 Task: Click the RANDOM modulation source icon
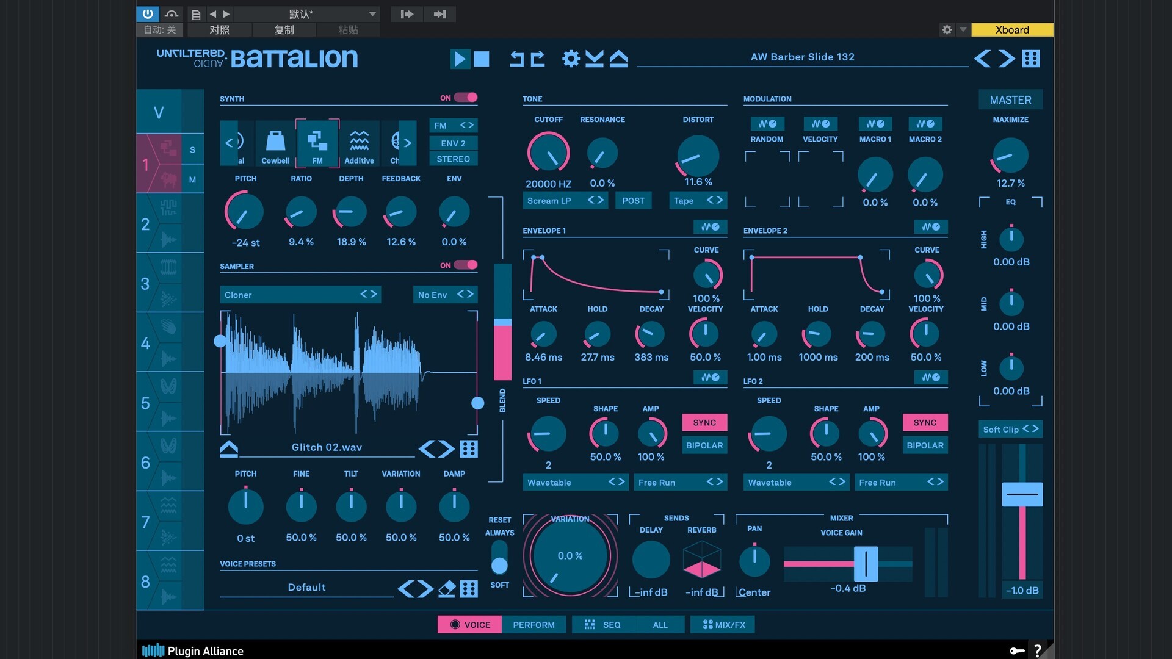767,124
